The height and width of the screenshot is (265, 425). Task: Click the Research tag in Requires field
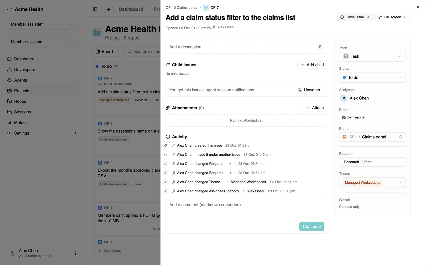(351, 162)
